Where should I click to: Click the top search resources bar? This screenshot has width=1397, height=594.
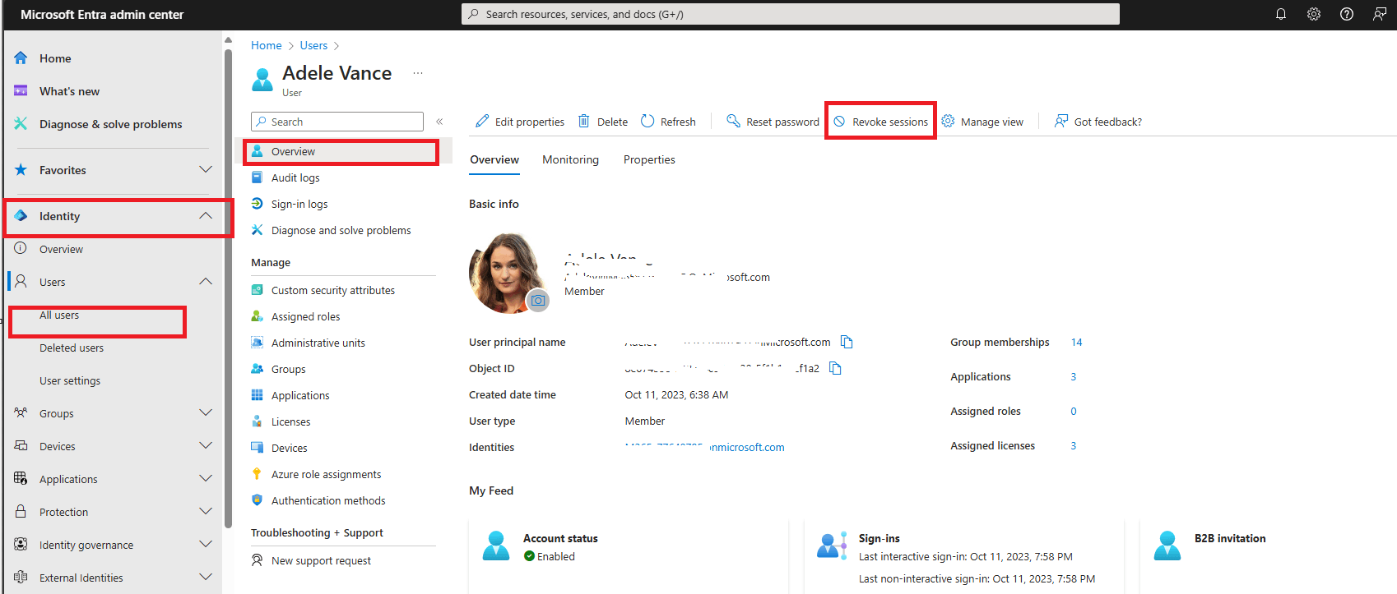790,14
